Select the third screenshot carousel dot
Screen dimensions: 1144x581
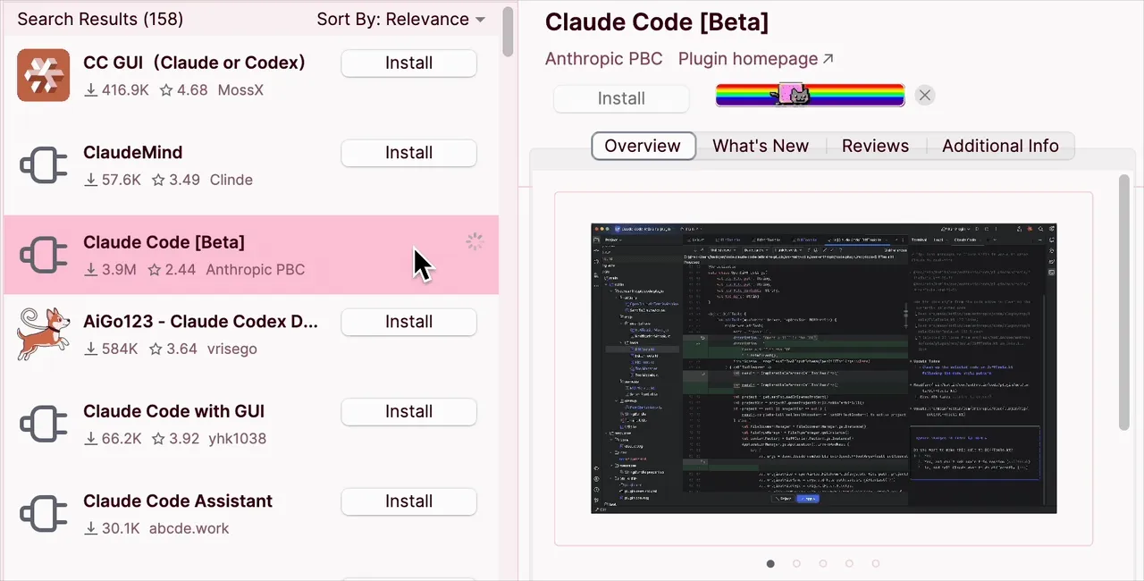823,563
